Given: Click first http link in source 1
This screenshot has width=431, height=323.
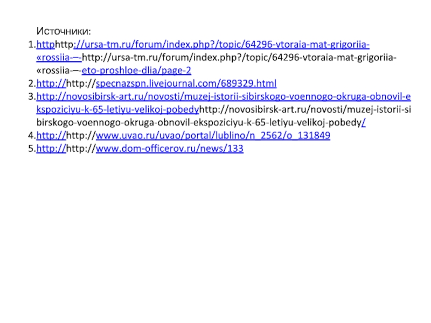Looking at the screenshot, I should pyautogui.click(x=46, y=45).
